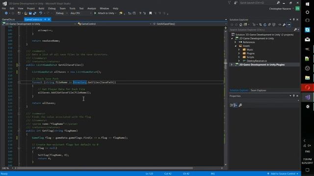This screenshot has height=176, width=314.
Task: Click the Show All Files icon in Solution Explorer
Action: coord(274,25)
